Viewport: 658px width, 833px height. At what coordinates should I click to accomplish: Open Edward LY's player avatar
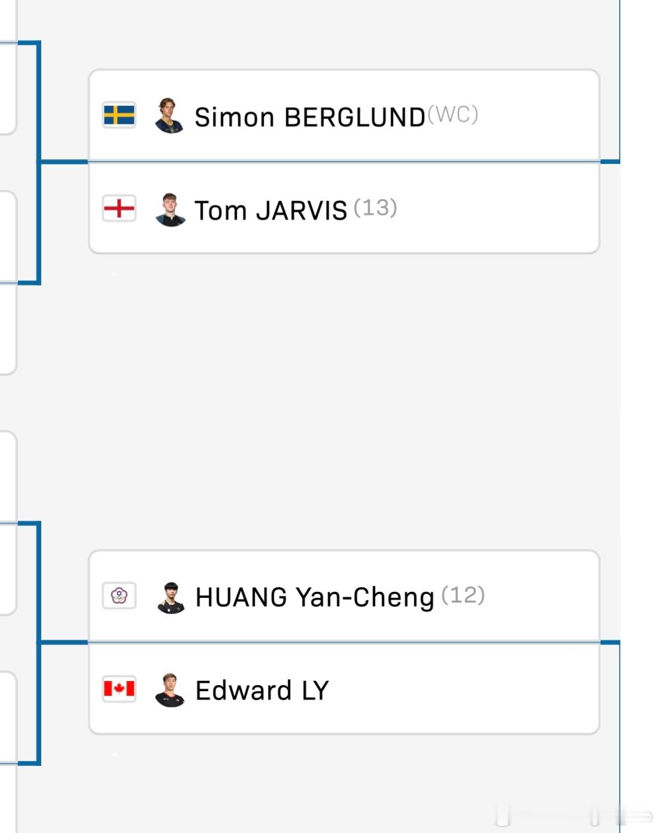pyautogui.click(x=170, y=690)
